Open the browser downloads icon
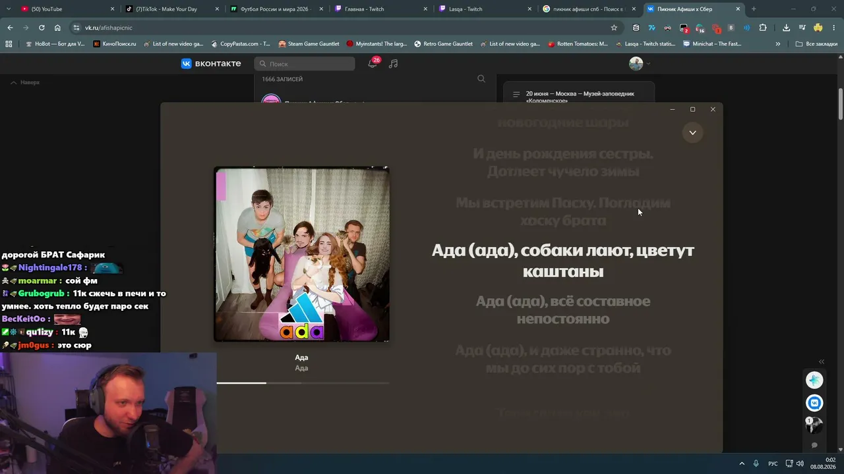Viewport: 844px width, 474px height. 786,28
